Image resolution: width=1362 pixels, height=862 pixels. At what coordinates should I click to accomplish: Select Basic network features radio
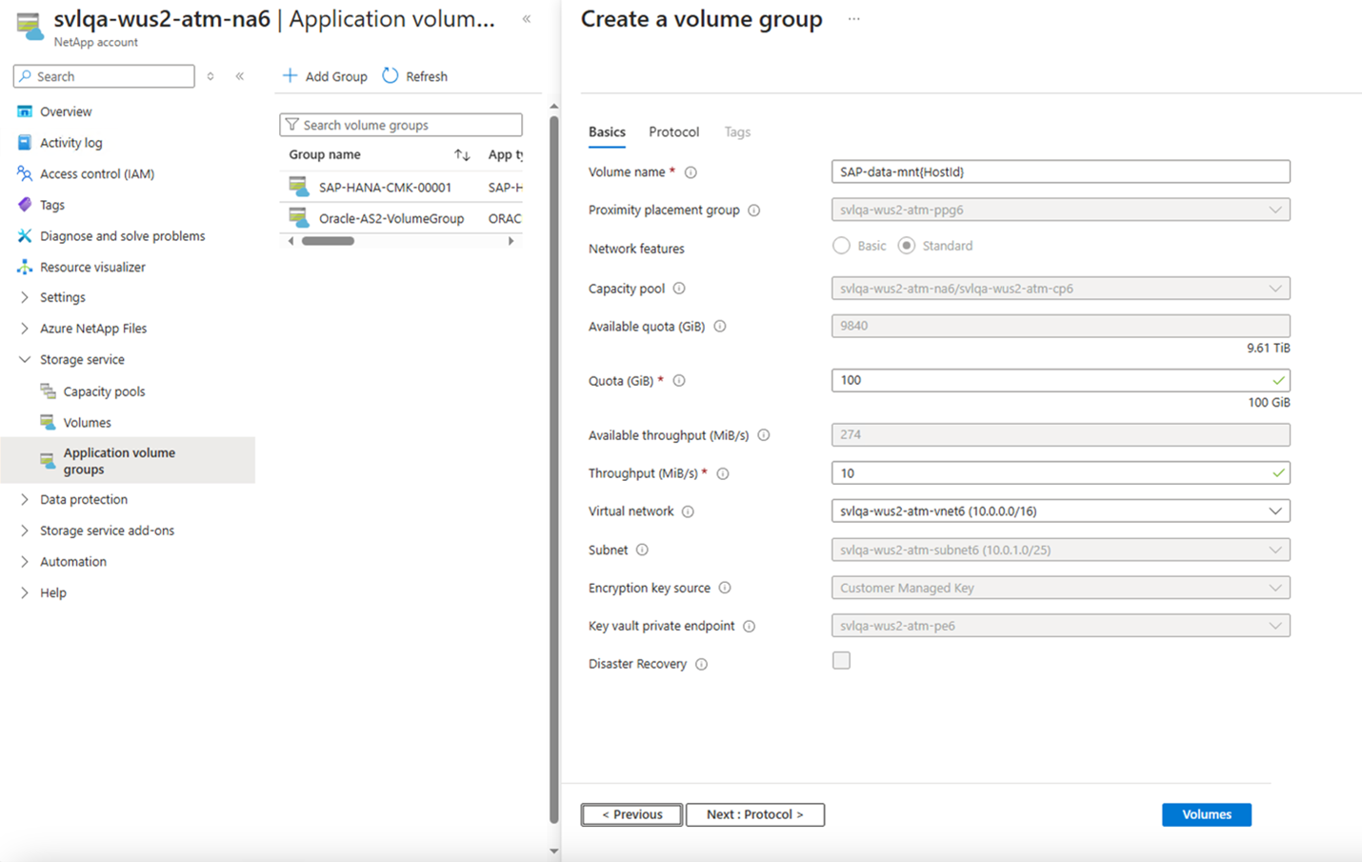coord(841,246)
